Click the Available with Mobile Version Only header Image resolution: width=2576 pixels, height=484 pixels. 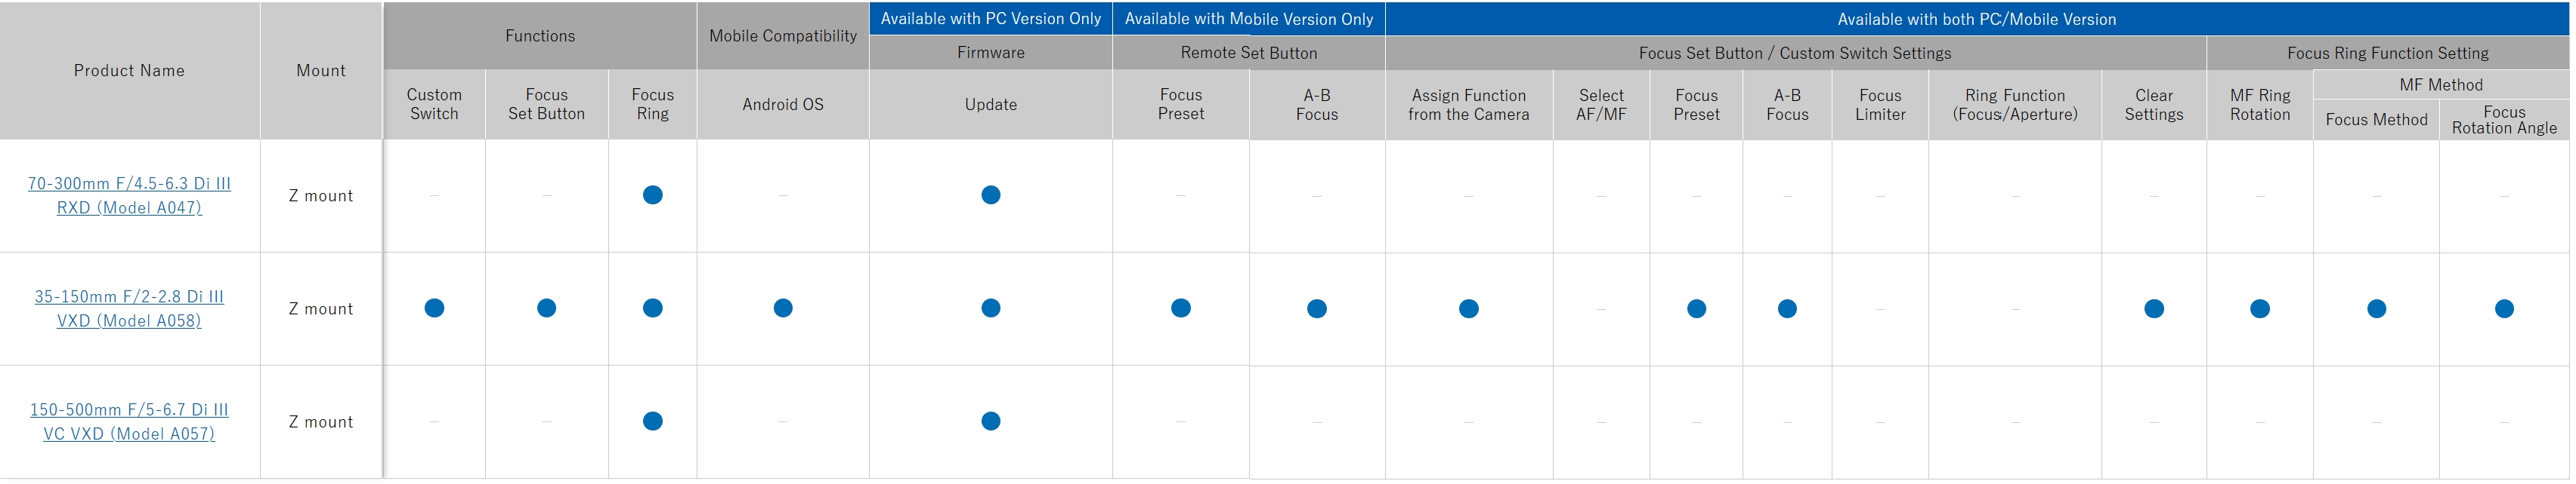[1248, 19]
